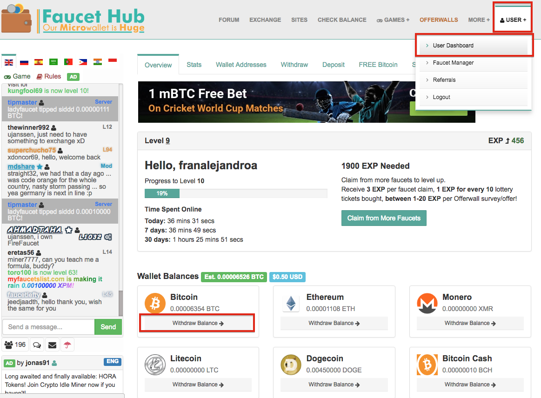541x398 pixels.
Task: Click the Bitcoin coin icon
Action: point(155,304)
